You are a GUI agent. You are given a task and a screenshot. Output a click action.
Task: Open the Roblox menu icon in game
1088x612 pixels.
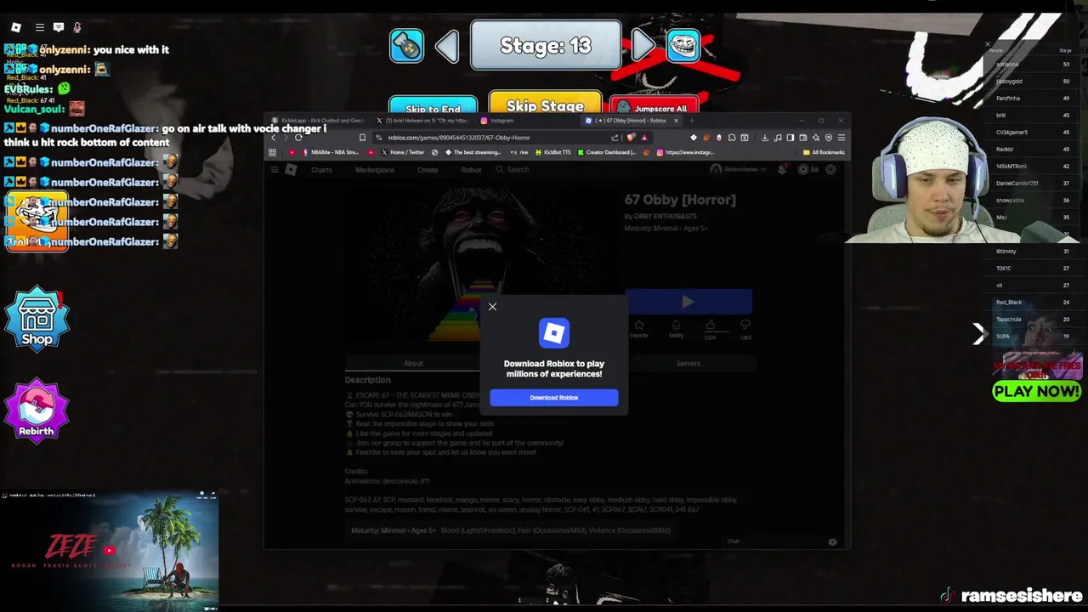tap(15, 27)
